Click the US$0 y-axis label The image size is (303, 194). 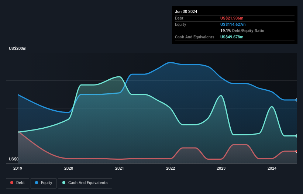14,159
